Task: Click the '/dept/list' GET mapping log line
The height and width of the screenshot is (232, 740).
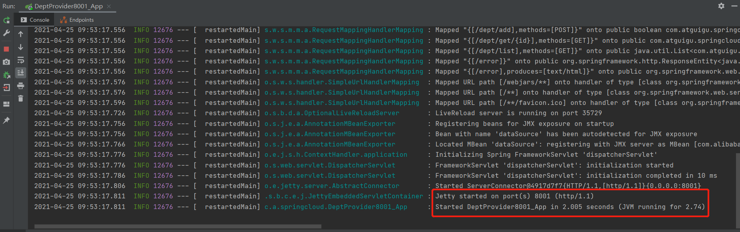Action: 587,51
